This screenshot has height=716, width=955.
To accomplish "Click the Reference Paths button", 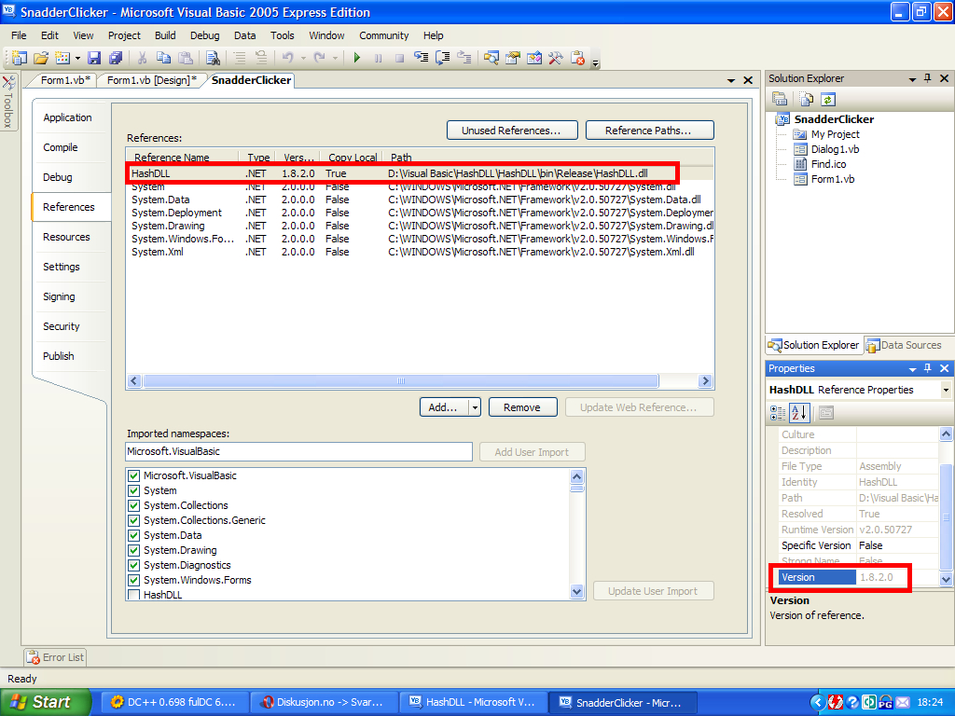I will coord(649,131).
